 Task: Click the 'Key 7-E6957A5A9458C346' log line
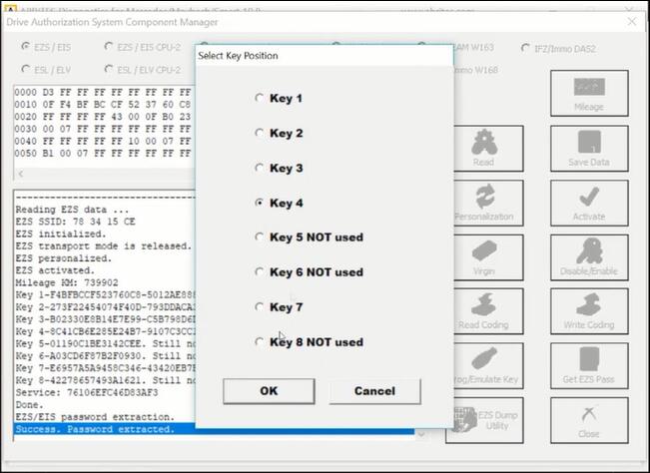click(x=105, y=368)
